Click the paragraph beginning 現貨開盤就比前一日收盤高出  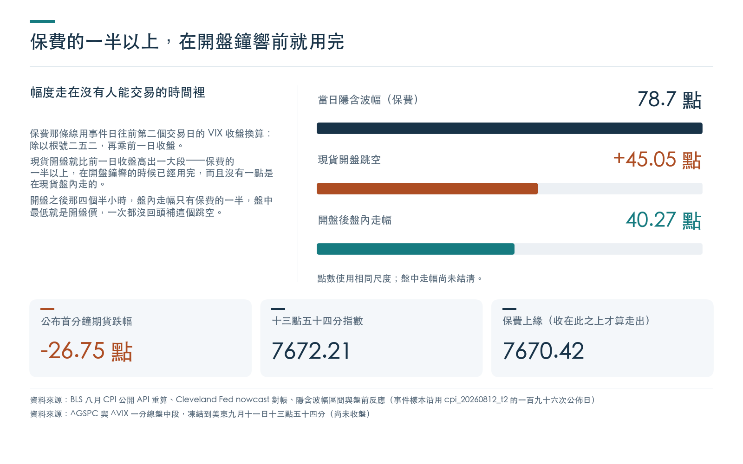[152, 173]
